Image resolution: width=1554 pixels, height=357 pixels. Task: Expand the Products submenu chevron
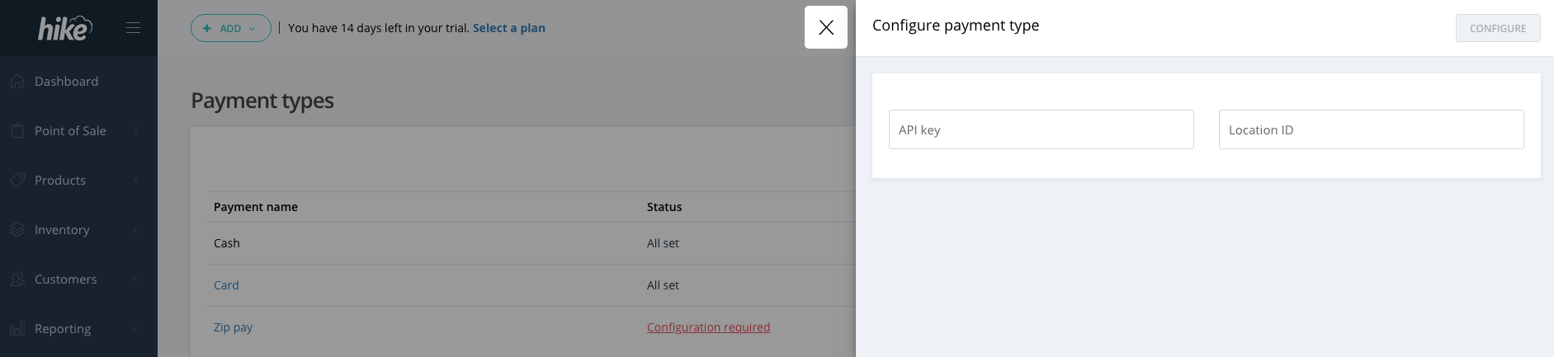click(135, 180)
